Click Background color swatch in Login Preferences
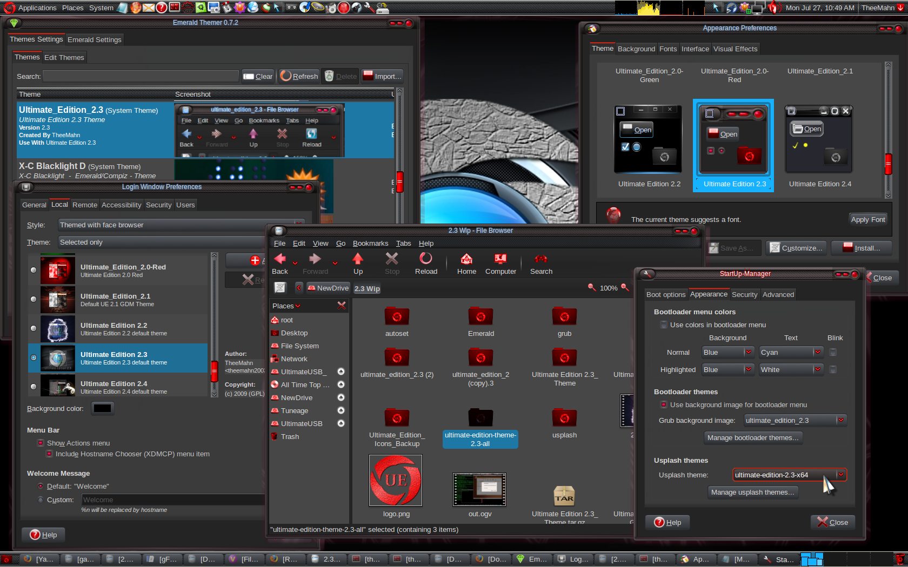Screen dimensions: 908x567 click(x=102, y=408)
